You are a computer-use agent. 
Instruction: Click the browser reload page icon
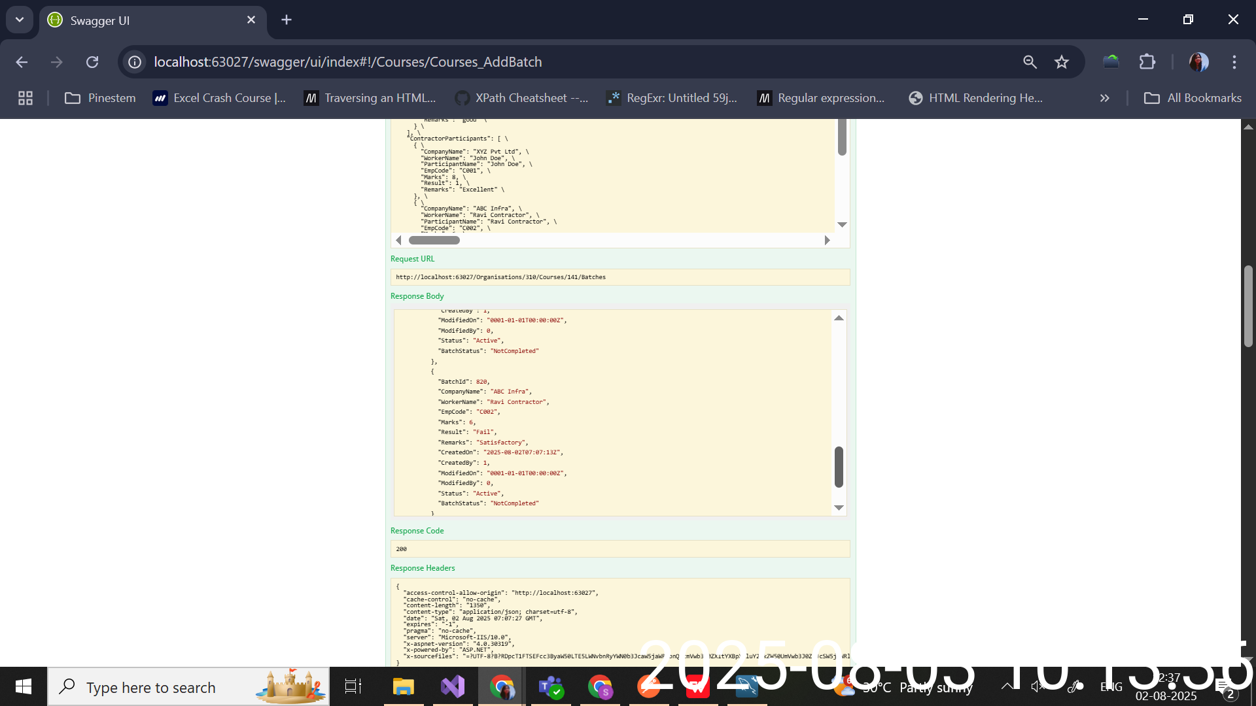click(92, 62)
